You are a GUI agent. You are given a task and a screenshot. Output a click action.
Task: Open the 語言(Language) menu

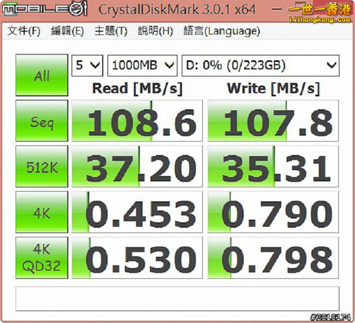coord(222,31)
